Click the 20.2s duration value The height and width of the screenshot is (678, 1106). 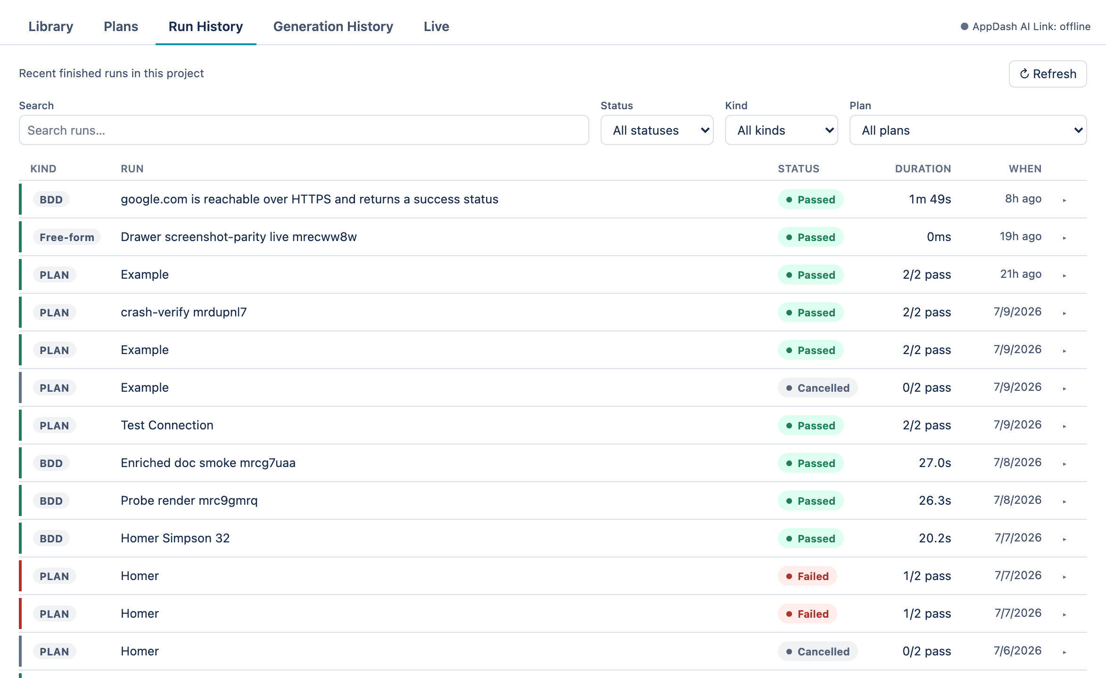(x=935, y=538)
